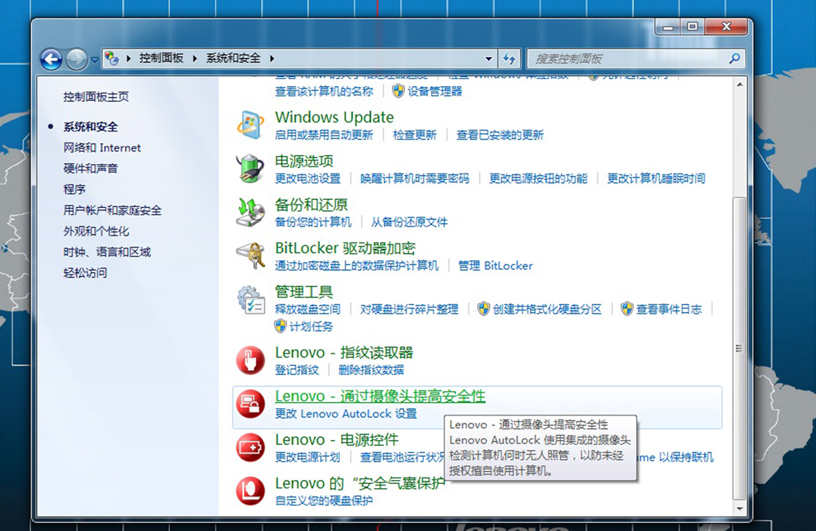Click the 电源选项 battery icon

coord(249,169)
